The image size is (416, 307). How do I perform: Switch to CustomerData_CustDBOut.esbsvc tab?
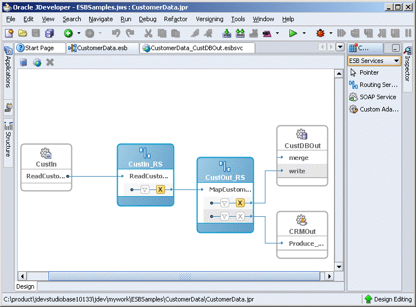pyautogui.click(x=197, y=48)
